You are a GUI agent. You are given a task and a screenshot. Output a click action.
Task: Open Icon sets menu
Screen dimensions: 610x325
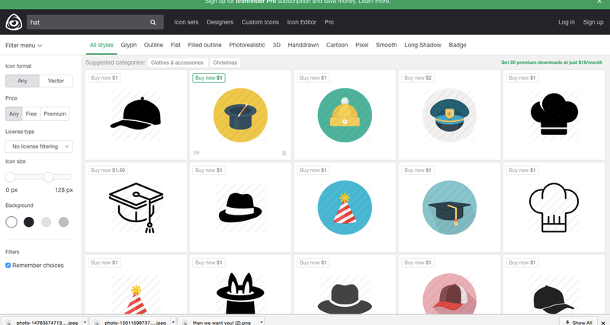[186, 22]
